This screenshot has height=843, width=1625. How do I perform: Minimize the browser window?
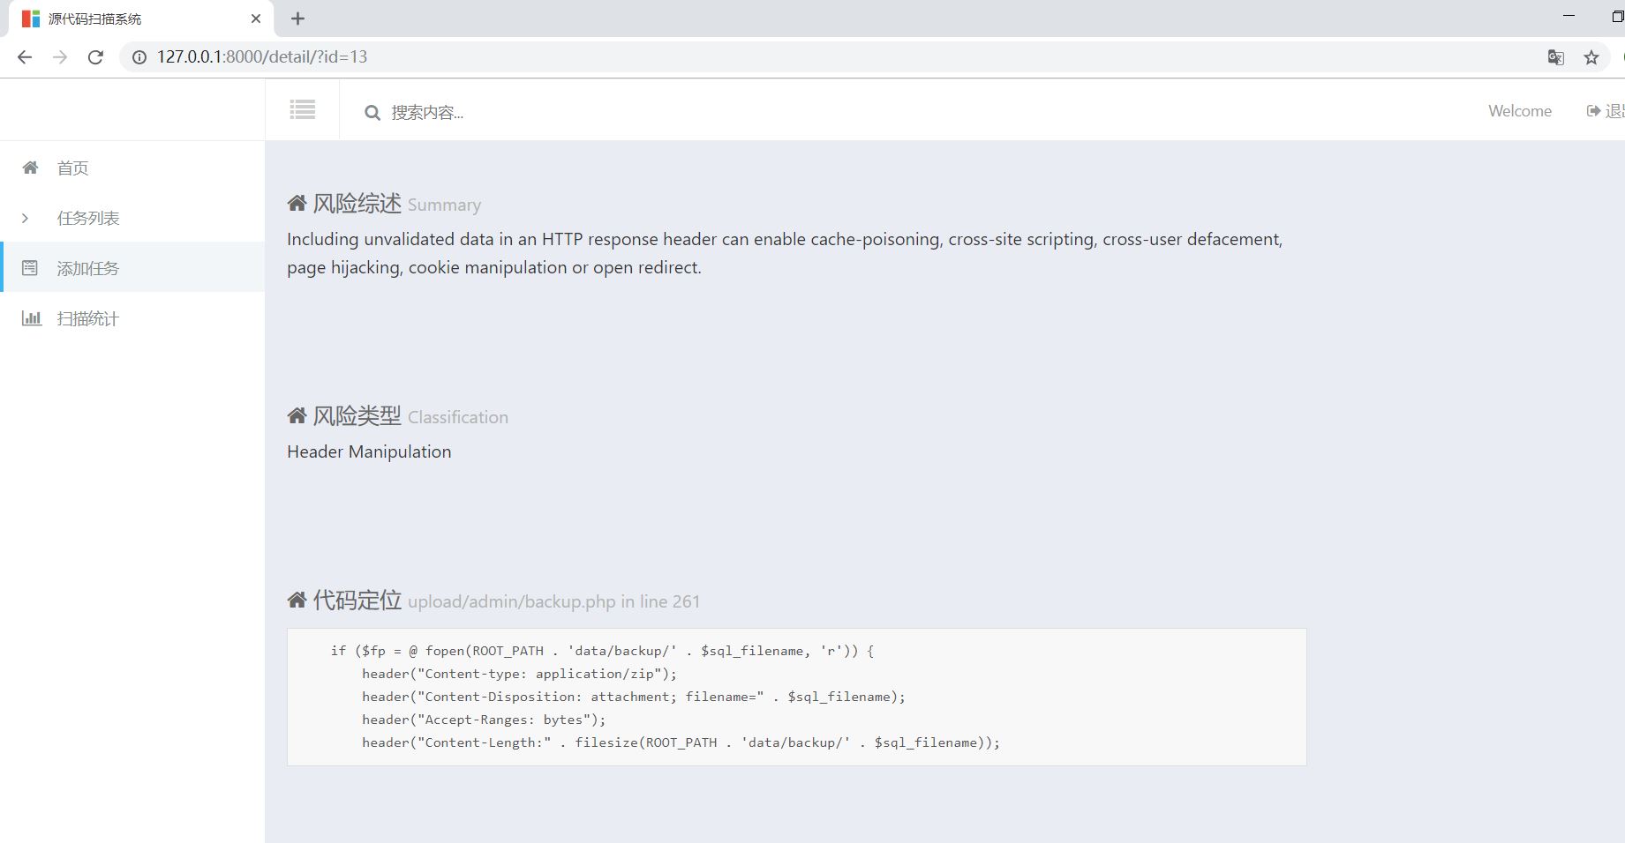pos(1569,16)
